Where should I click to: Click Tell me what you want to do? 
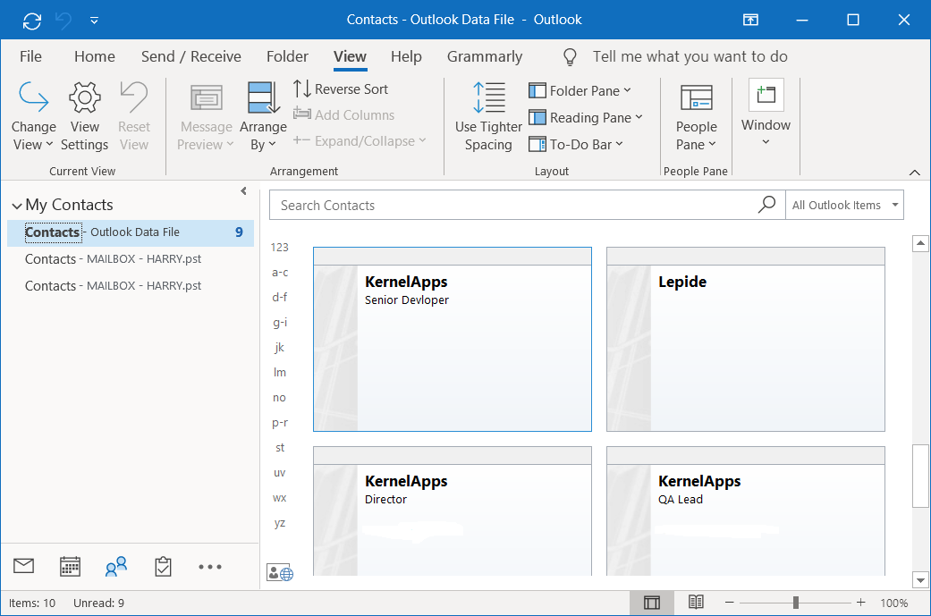pos(690,56)
